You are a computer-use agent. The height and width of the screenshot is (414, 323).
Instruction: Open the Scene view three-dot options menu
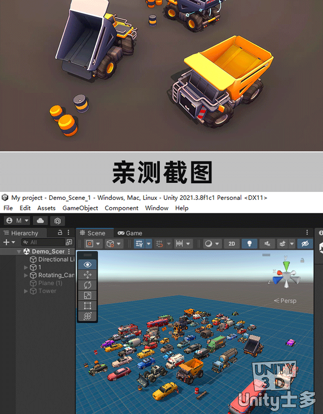(x=307, y=232)
